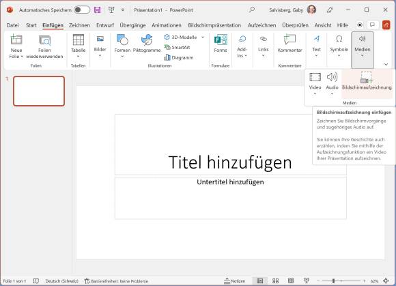This screenshot has width=396, height=286.
Task: Click the Text group icon
Action: [316, 39]
